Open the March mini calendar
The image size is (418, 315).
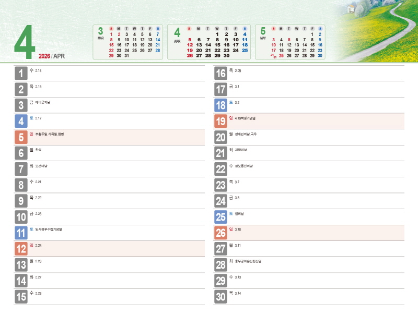128,42
